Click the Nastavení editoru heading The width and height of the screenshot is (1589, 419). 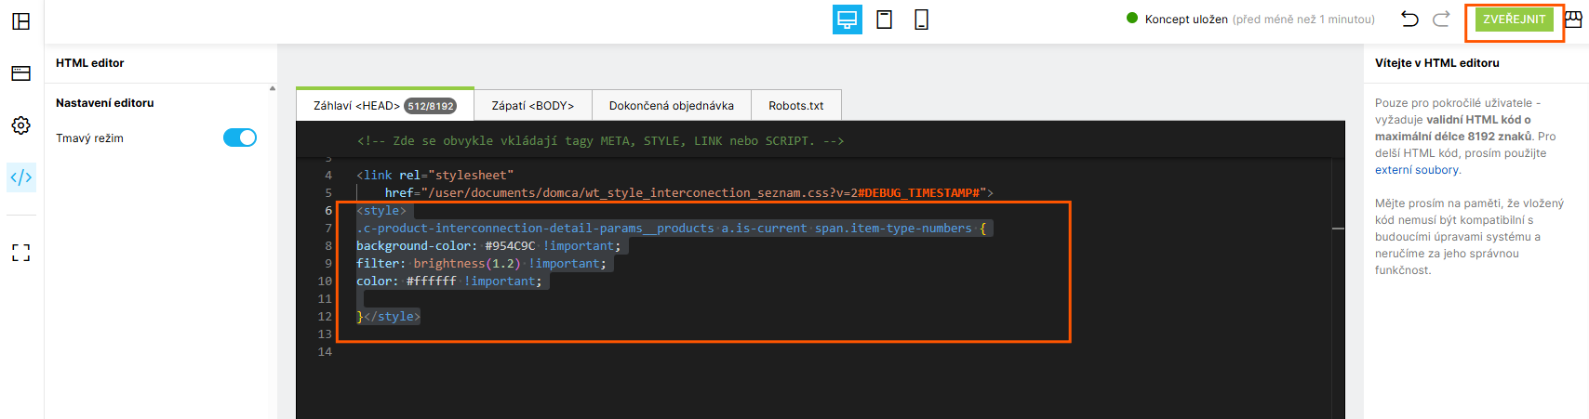click(105, 103)
